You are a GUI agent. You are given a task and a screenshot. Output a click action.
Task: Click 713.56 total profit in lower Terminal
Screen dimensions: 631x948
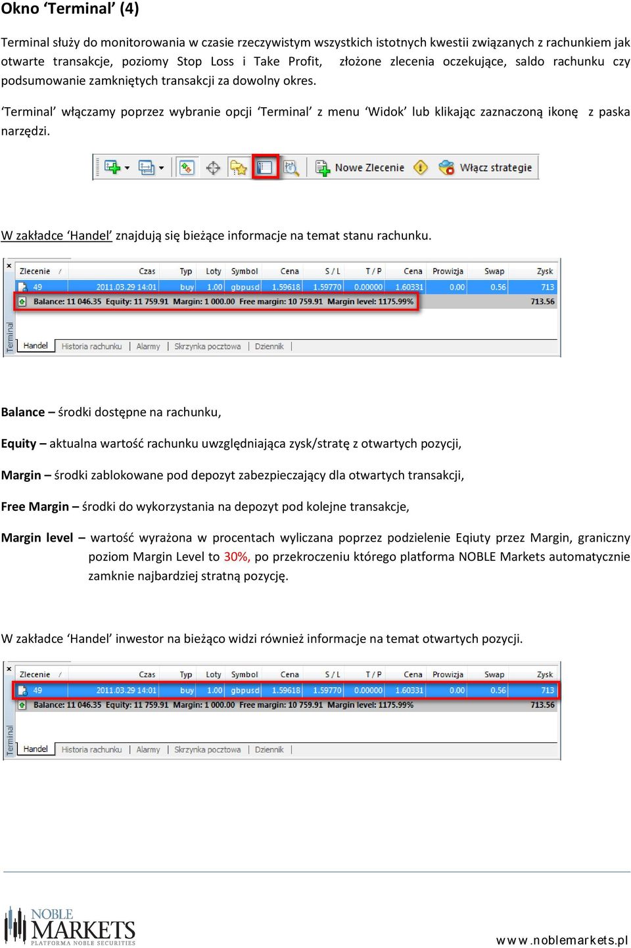pyautogui.click(x=543, y=705)
